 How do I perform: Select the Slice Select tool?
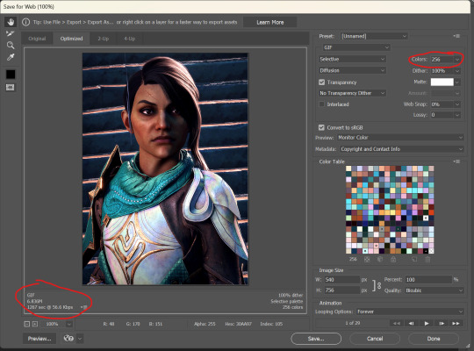(x=11, y=33)
